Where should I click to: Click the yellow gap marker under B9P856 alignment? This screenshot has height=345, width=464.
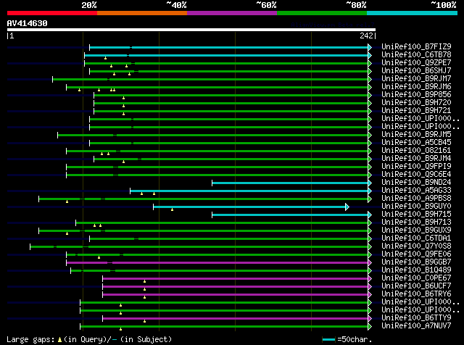(123, 98)
